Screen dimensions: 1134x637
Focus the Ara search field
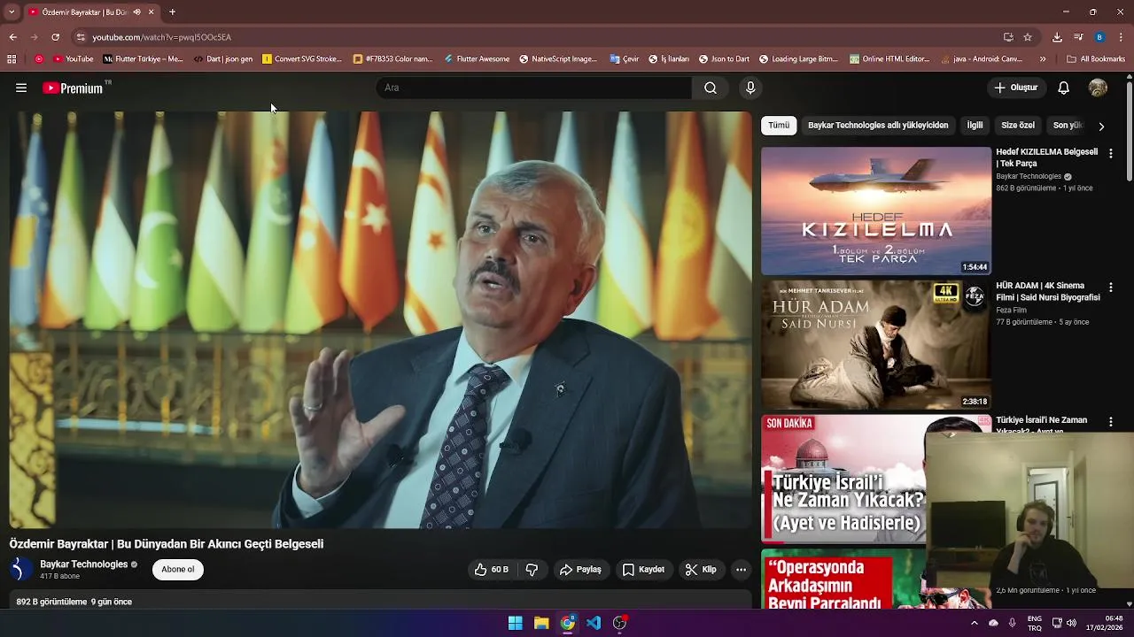point(534,88)
